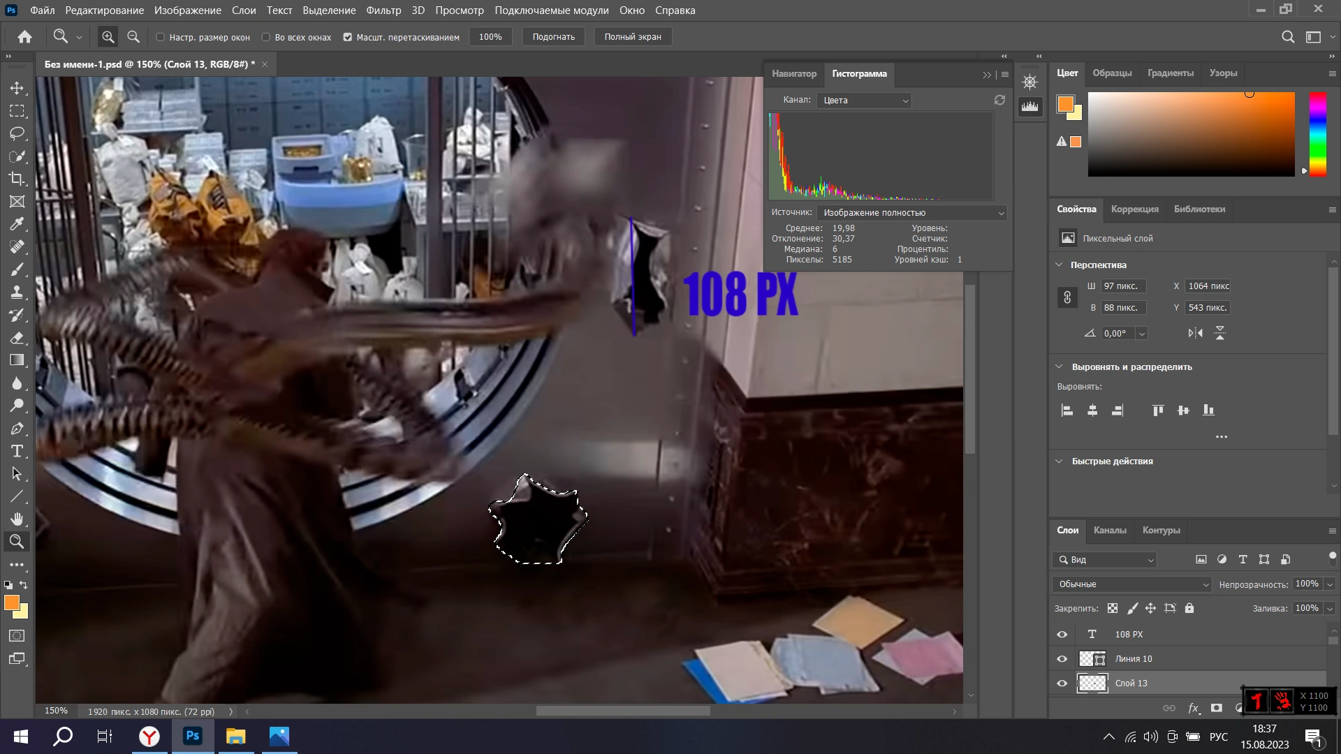Uncheck 'Масшт. перетаскиванием' checkbox
Screen dimensions: 1341x754
(x=348, y=37)
